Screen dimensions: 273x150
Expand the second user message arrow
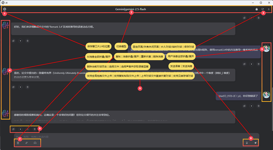coord(251,106)
